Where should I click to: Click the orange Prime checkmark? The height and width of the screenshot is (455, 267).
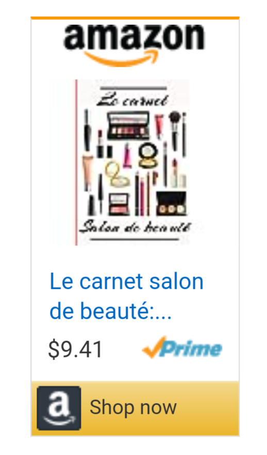click(154, 347)
